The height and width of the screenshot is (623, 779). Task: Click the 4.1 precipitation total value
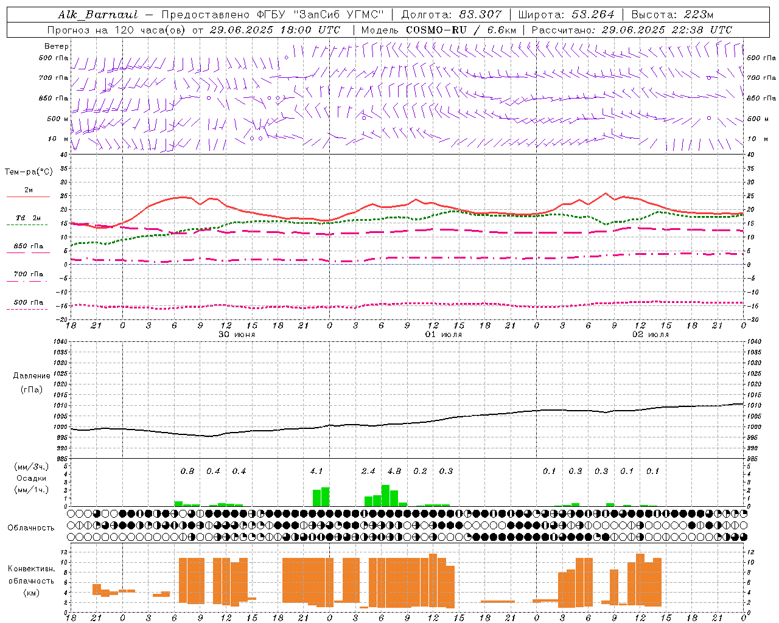click(x=316, y=472)
